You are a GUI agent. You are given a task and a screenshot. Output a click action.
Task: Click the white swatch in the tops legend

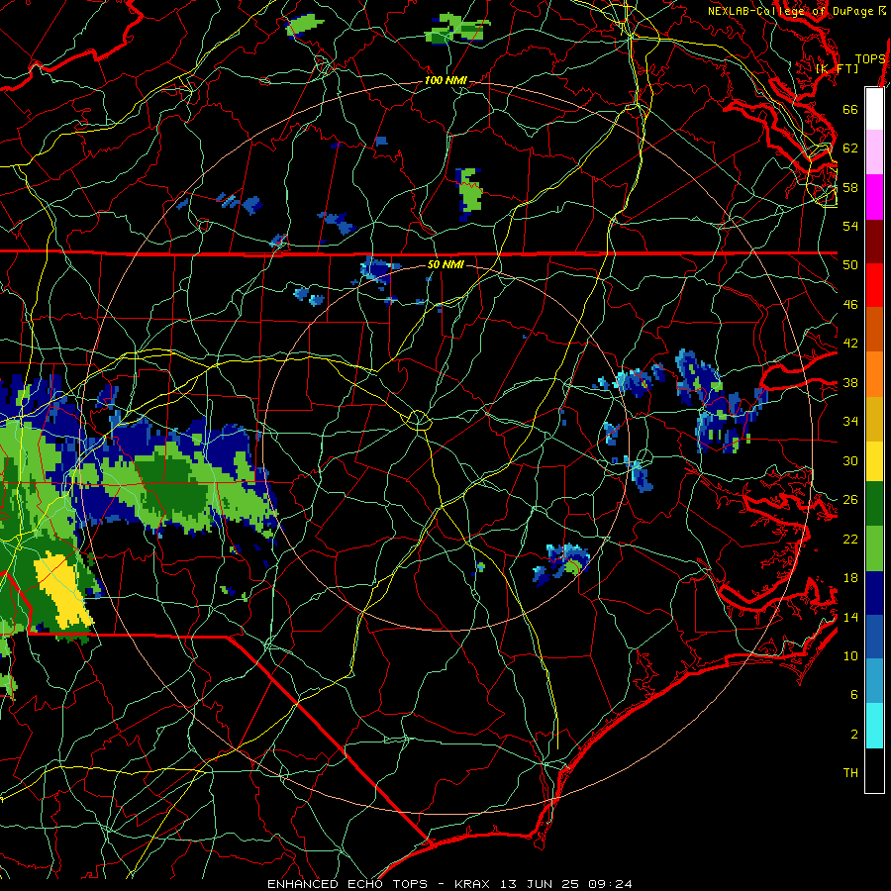(874, 109)
